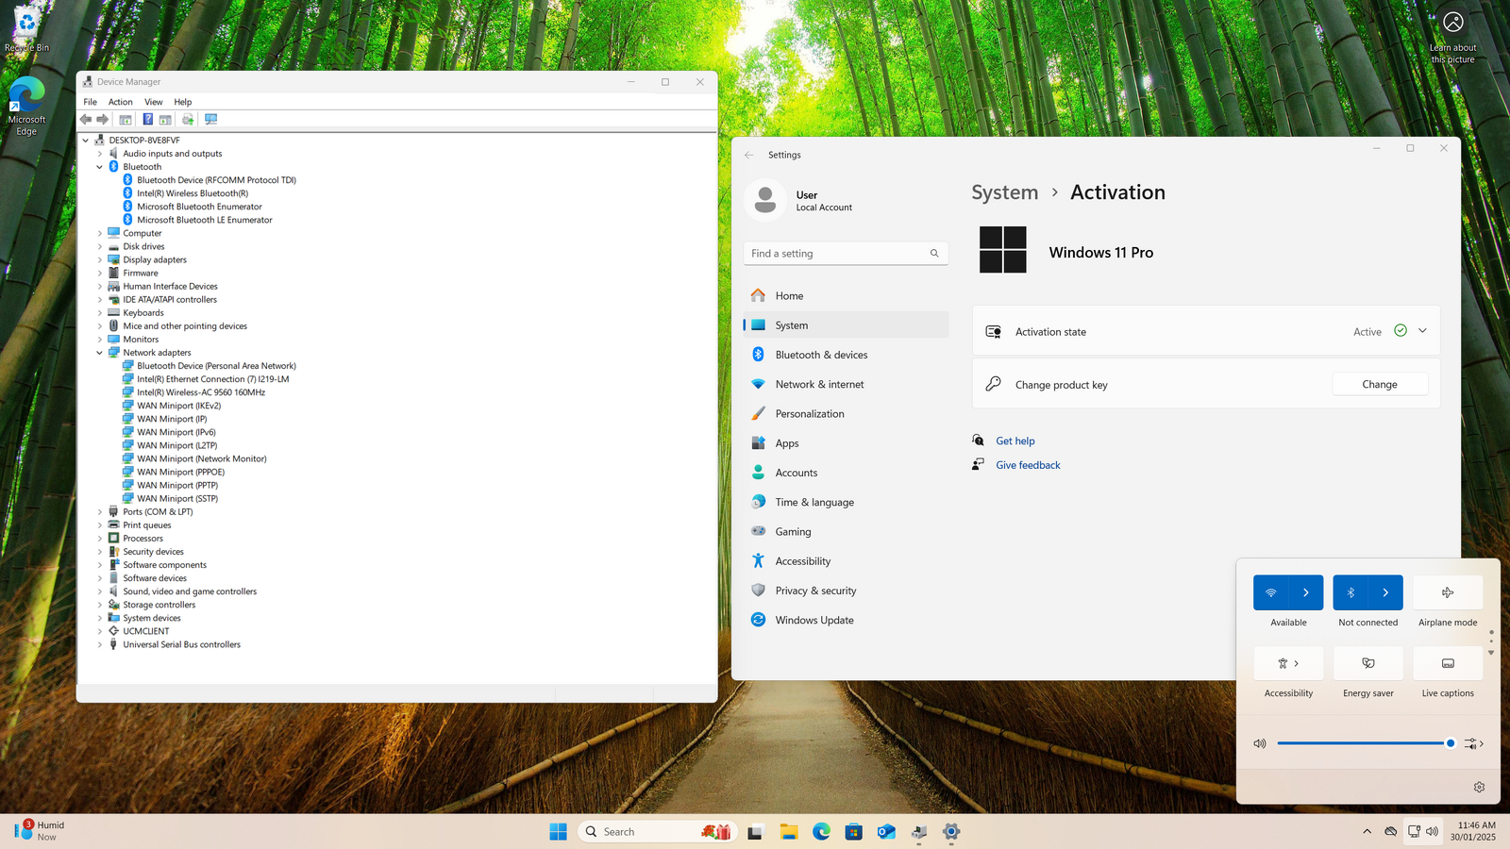Show hidden tray icons chevron
The height and width of the screenshot is (849, 1510).
[x=1367, y=831]
